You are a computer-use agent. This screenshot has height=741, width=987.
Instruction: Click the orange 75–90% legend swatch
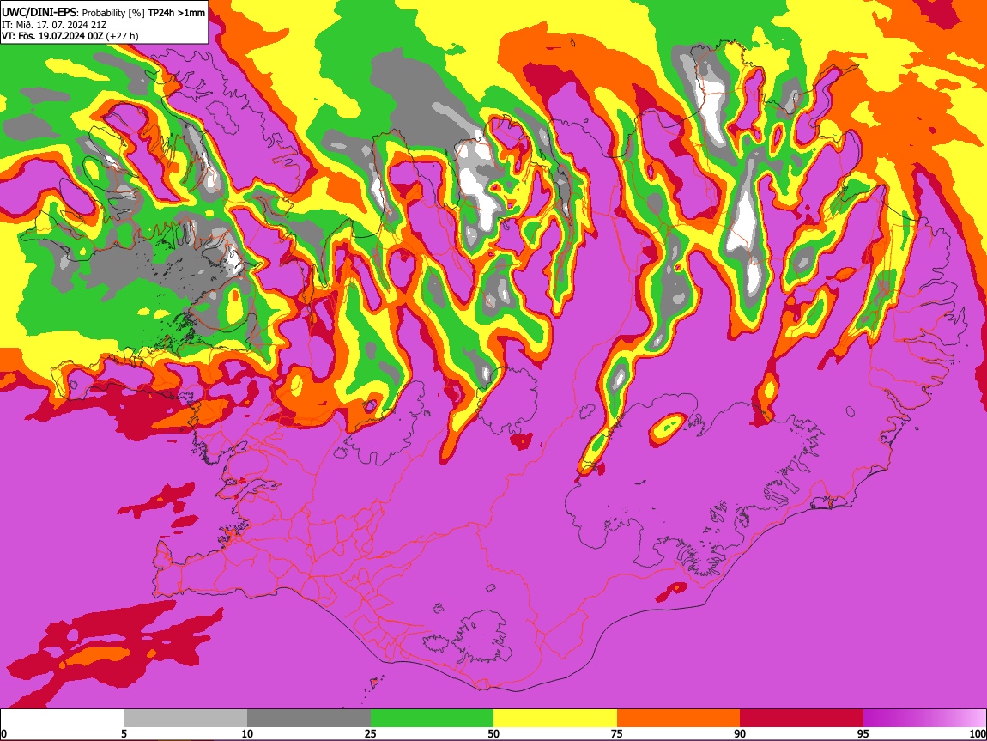[678, 719]
